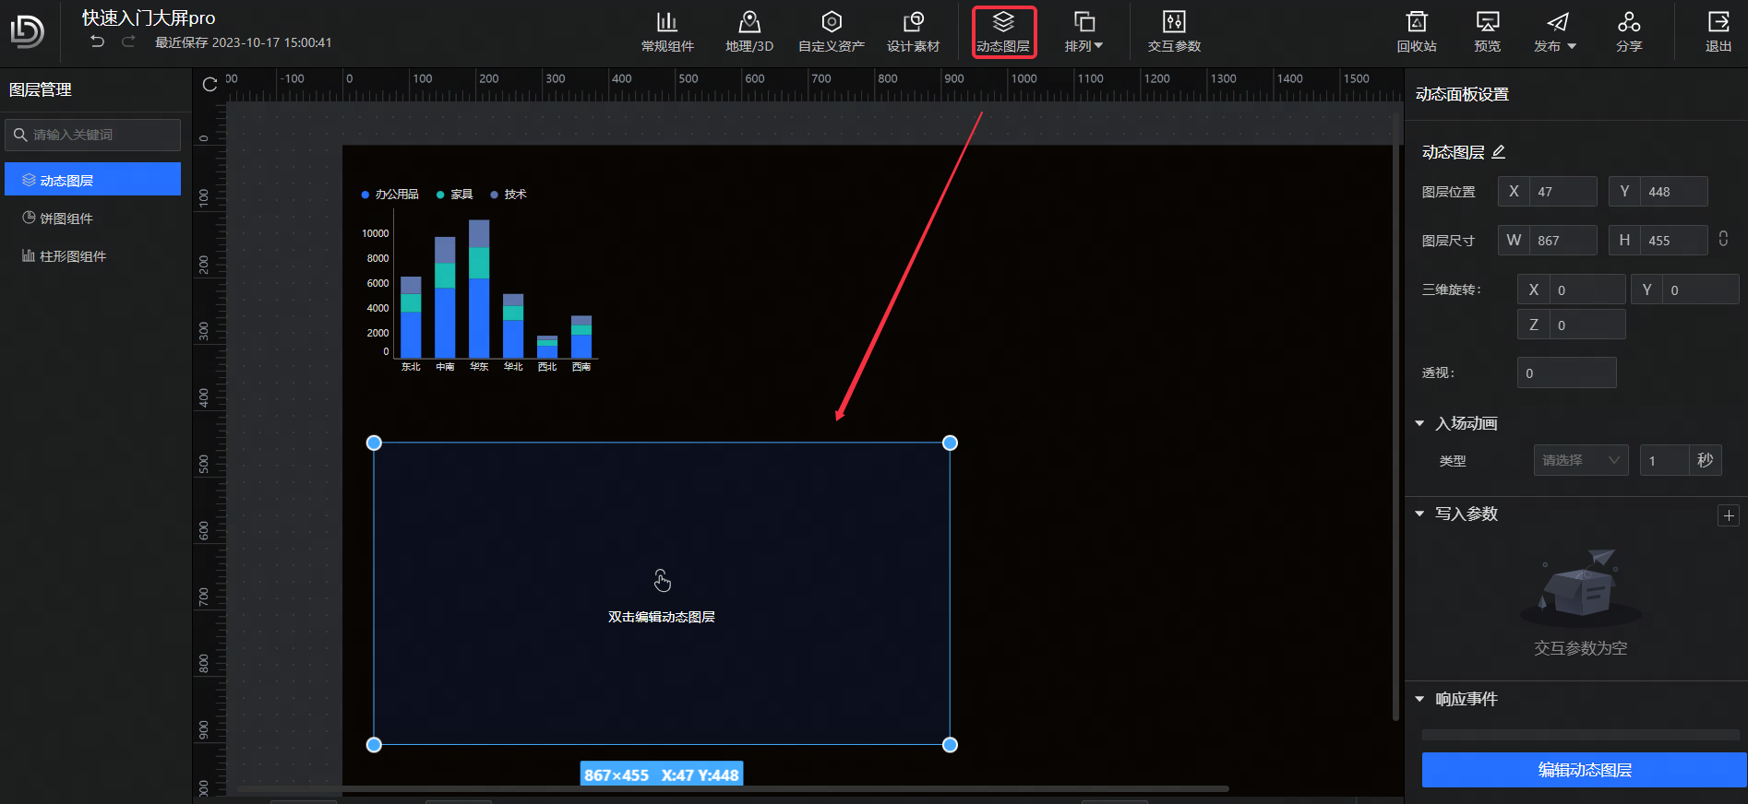
Task: Open 常规组件 components menu
Action: pyautogui.click(x=667, y=32)
